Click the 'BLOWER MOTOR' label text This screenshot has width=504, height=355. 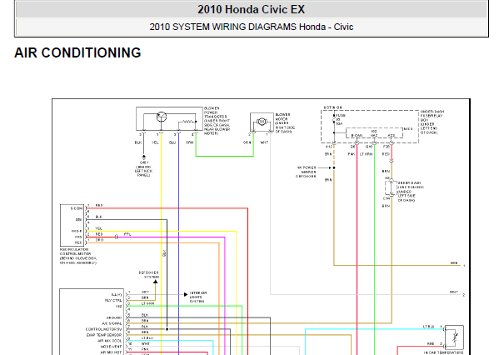285,123
